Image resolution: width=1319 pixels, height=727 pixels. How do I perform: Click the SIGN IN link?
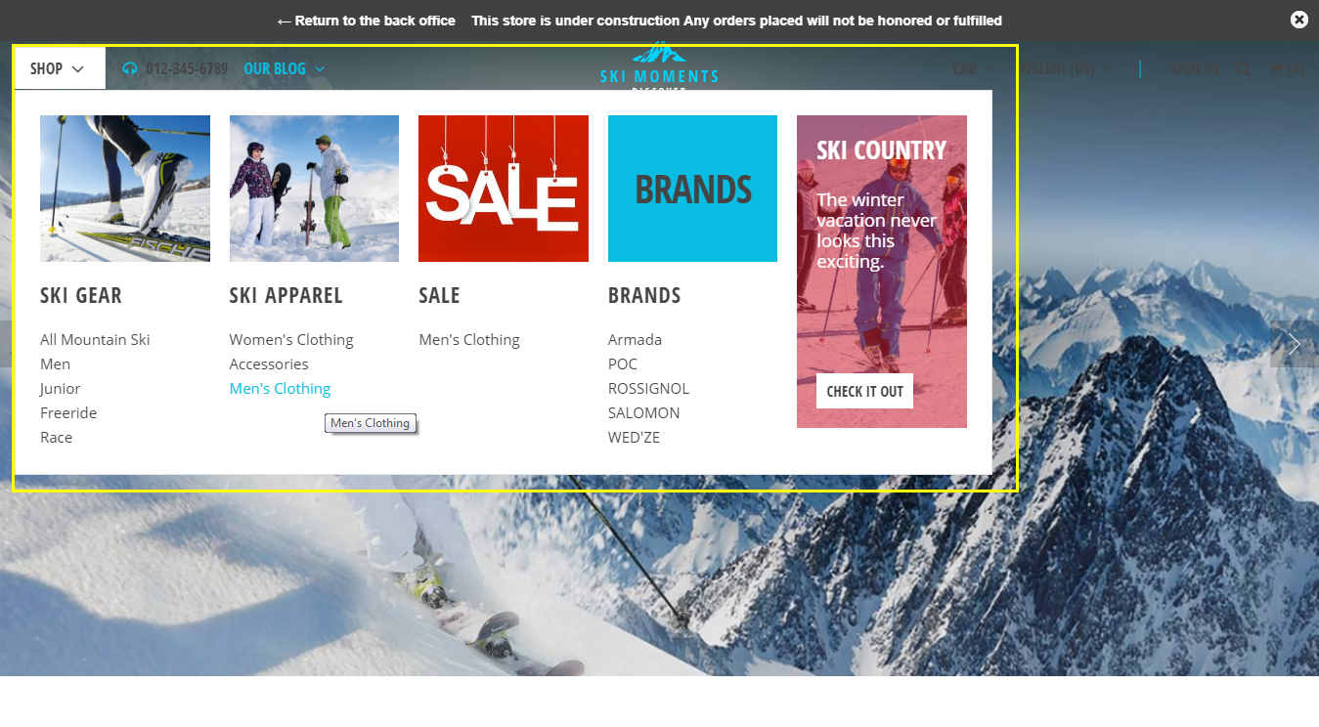click(1194, 68)
